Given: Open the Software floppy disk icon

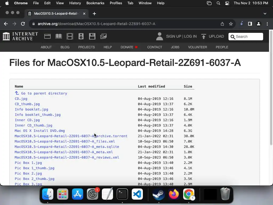Looking at the screenshot, I should click(x=92, y=36).
